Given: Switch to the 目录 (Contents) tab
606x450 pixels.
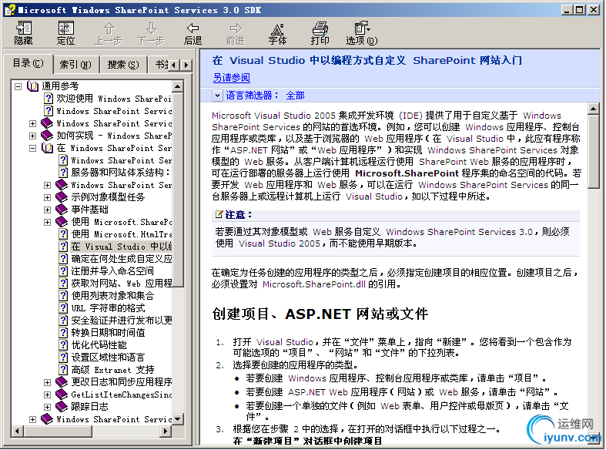Looking at the screenshot, I should click(x=28, y=63).
